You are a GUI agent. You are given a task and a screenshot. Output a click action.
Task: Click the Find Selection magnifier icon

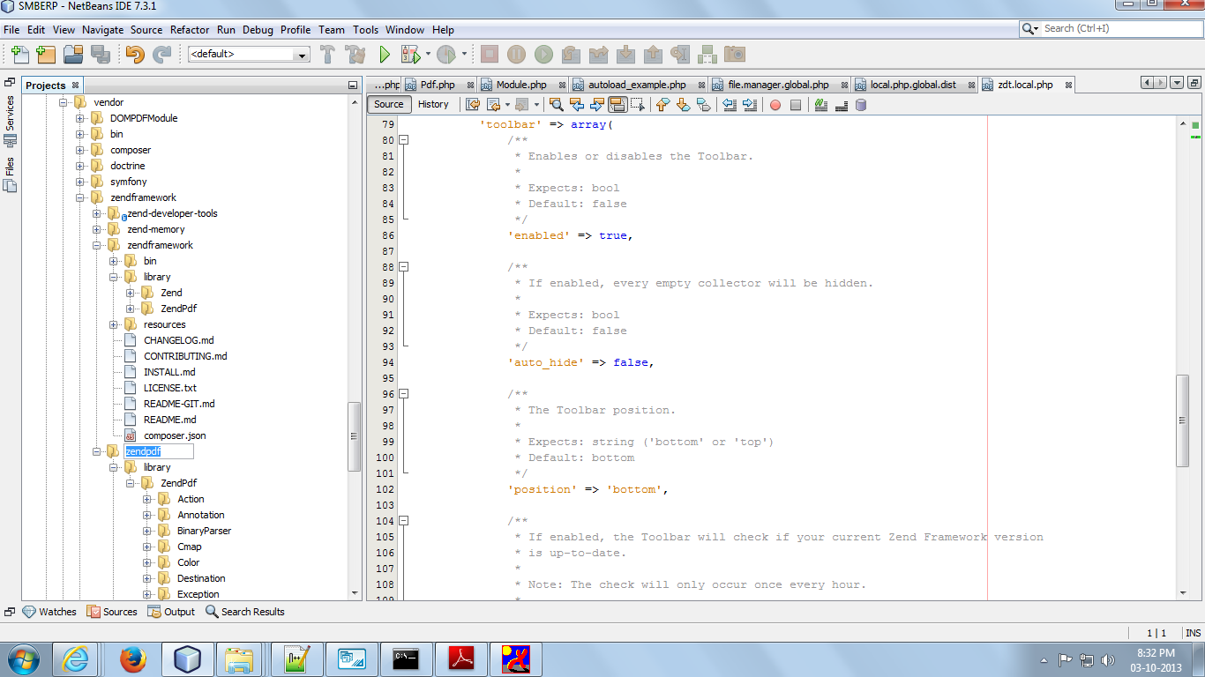click(556, 105)
